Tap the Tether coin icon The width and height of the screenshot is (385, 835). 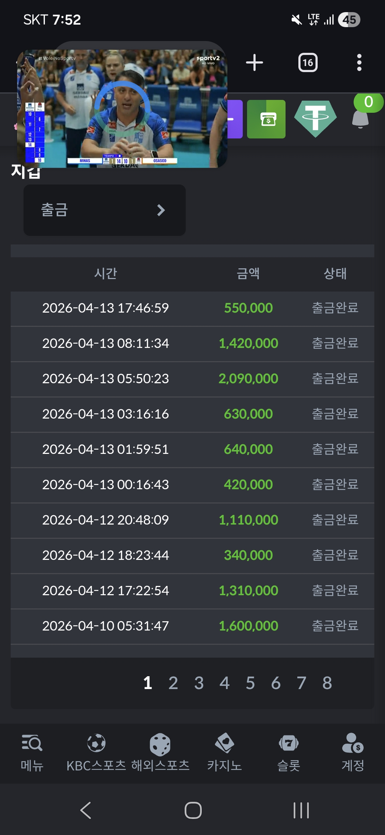point(315,118)
